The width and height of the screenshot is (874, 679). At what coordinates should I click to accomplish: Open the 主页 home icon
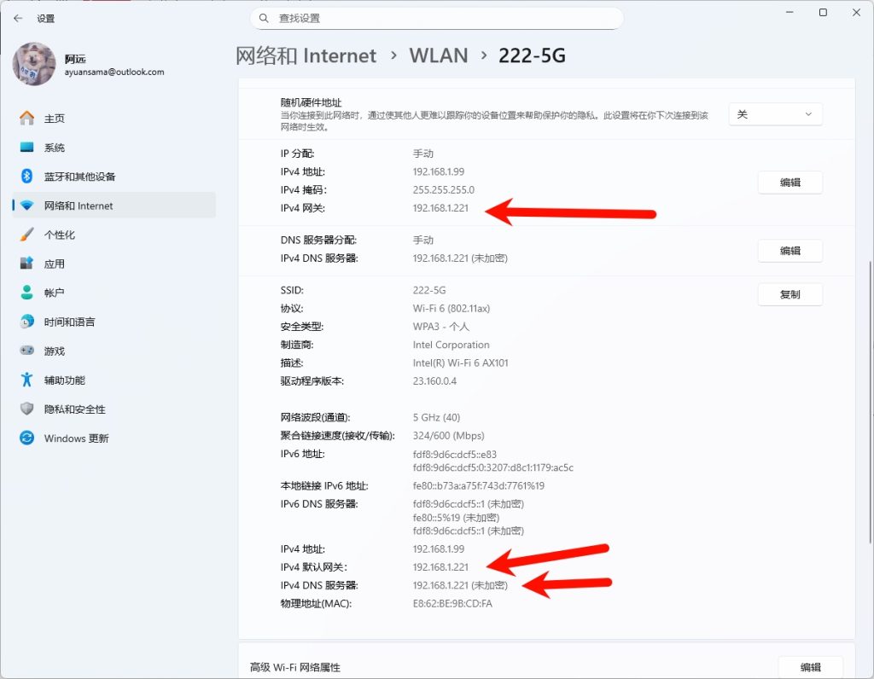27,119
